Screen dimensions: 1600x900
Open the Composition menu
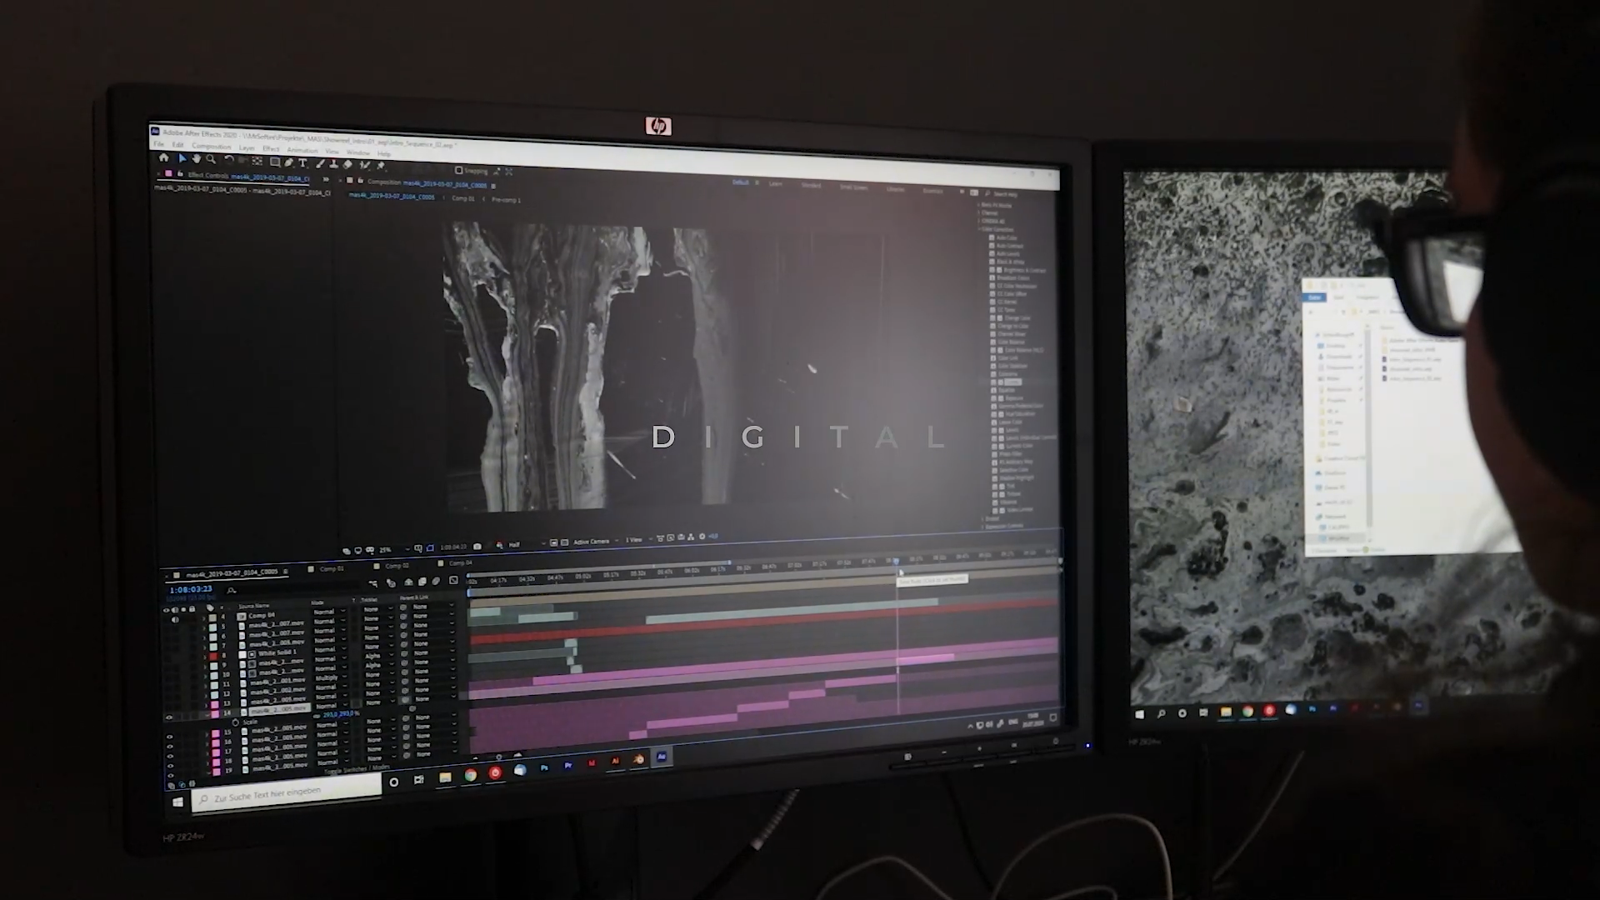pos(211,147)
